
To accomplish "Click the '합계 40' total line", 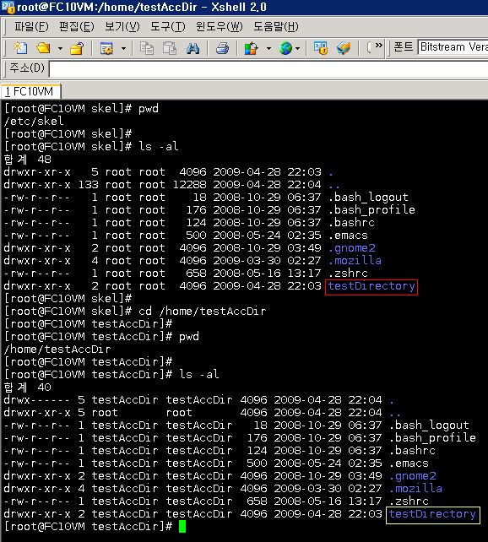I will [27, 388].
